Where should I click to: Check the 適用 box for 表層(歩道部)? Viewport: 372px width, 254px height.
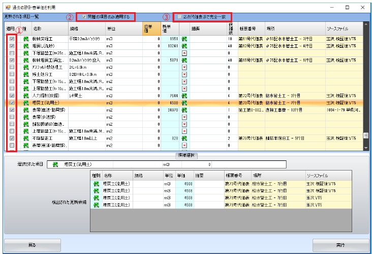click(x=12, y=117)
